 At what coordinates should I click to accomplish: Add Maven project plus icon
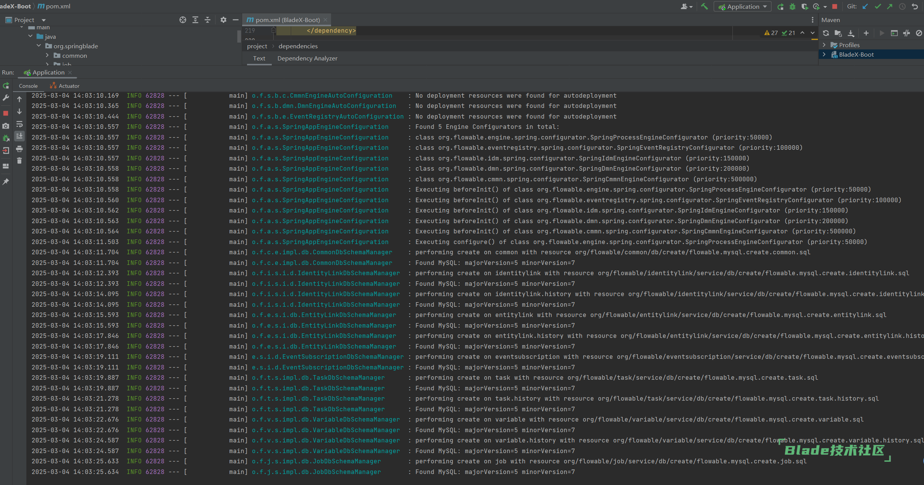pyautogui.click(x=866, y=33)
